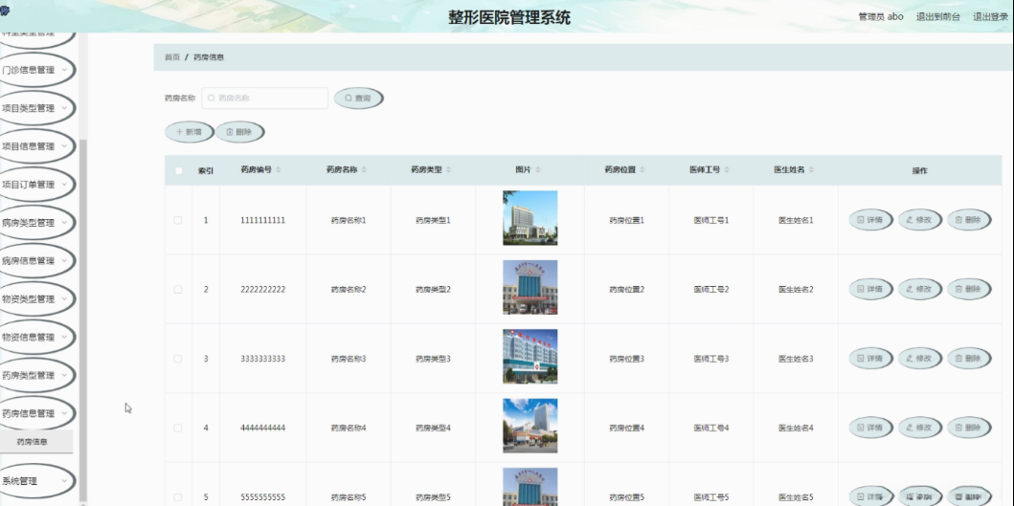Click 删除 for 药房名称2 row
Viewport: 1014px width, 506px height.
[969, 289]
